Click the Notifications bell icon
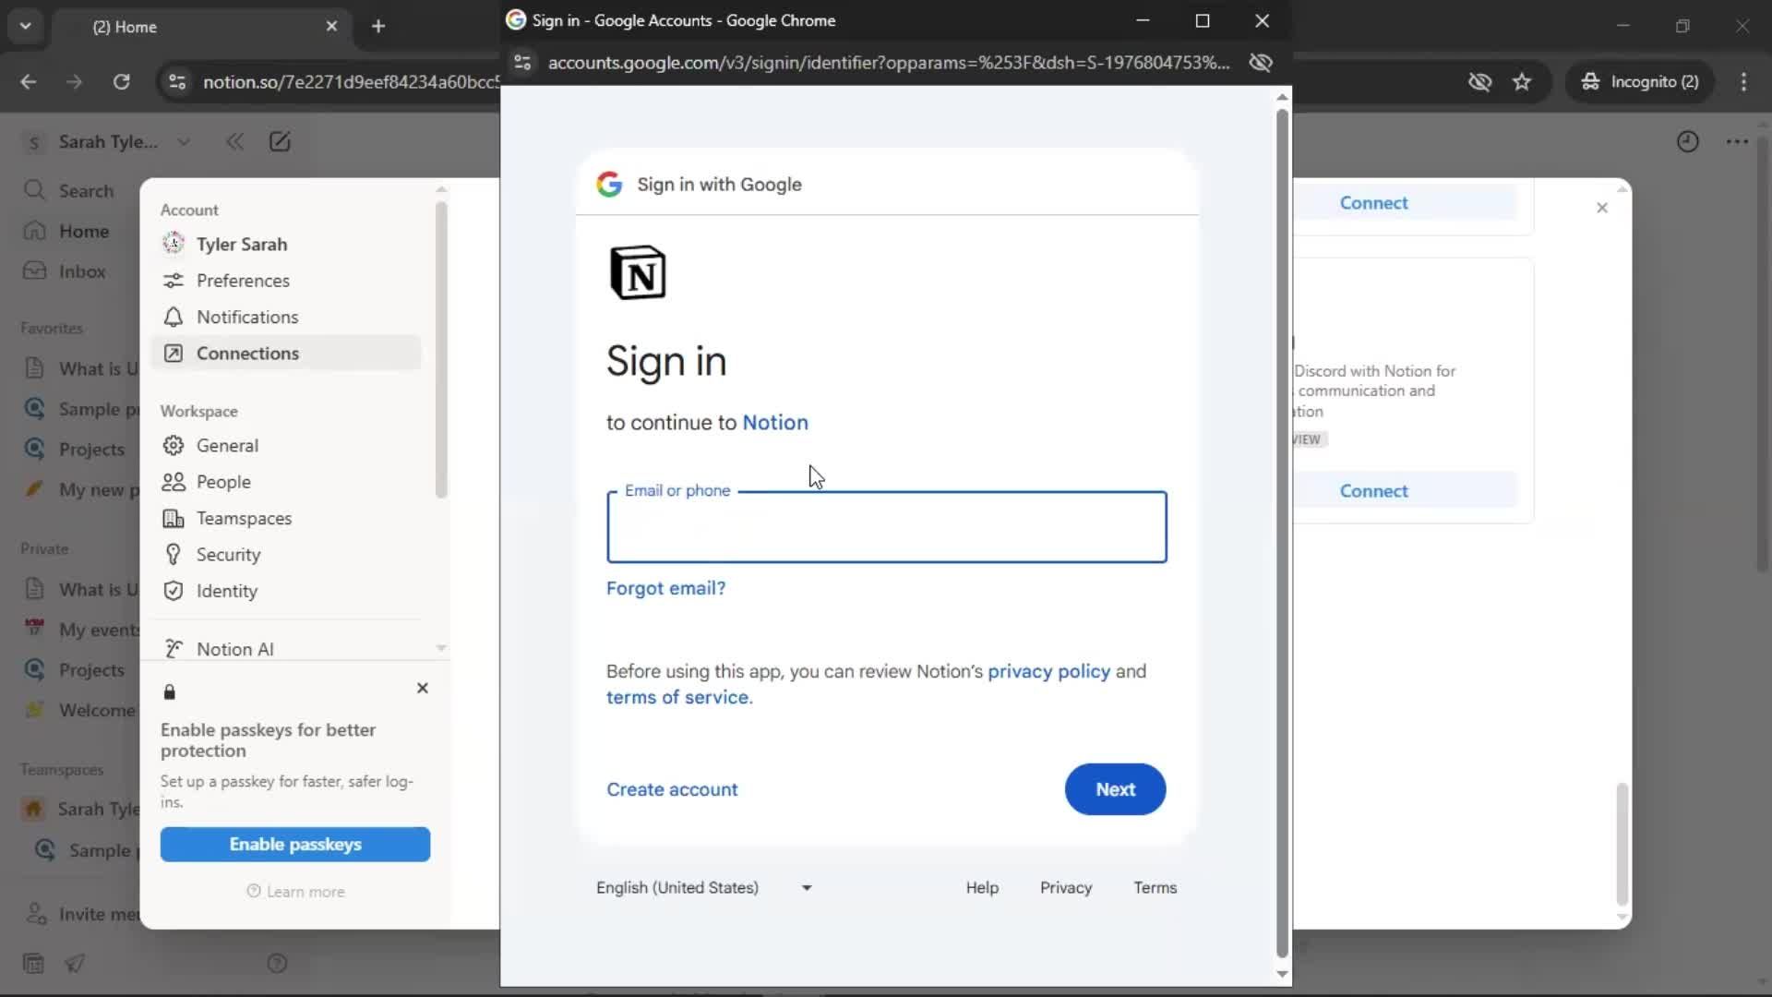 (173, 317)
